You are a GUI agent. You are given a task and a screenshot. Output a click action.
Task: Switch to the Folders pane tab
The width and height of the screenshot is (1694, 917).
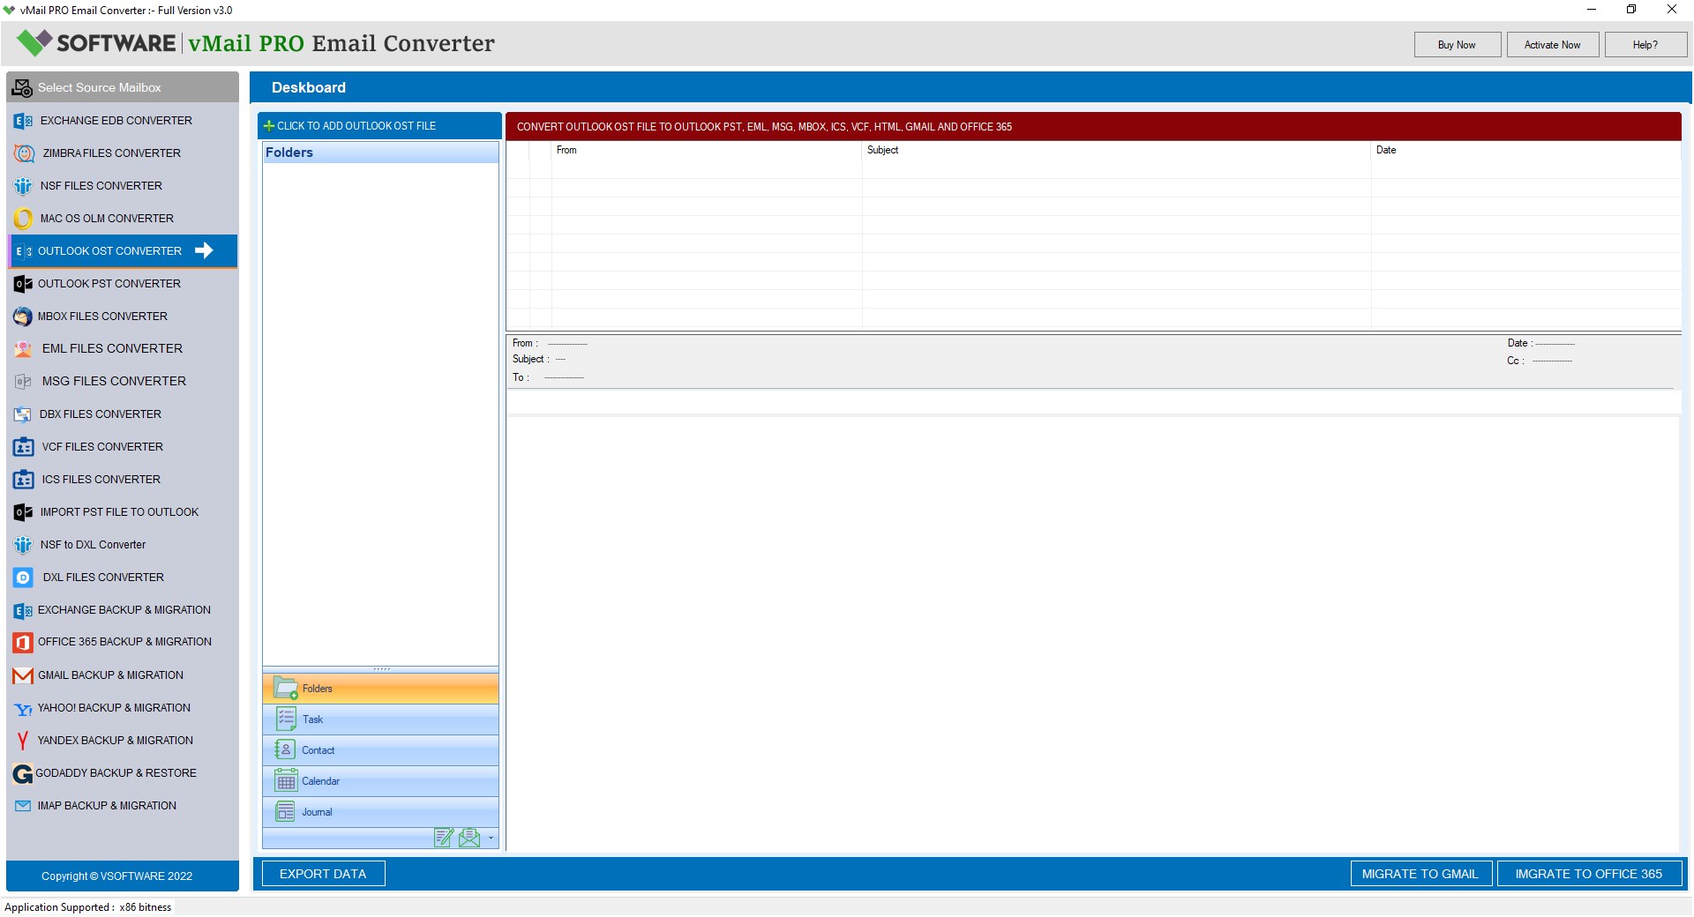380,689
